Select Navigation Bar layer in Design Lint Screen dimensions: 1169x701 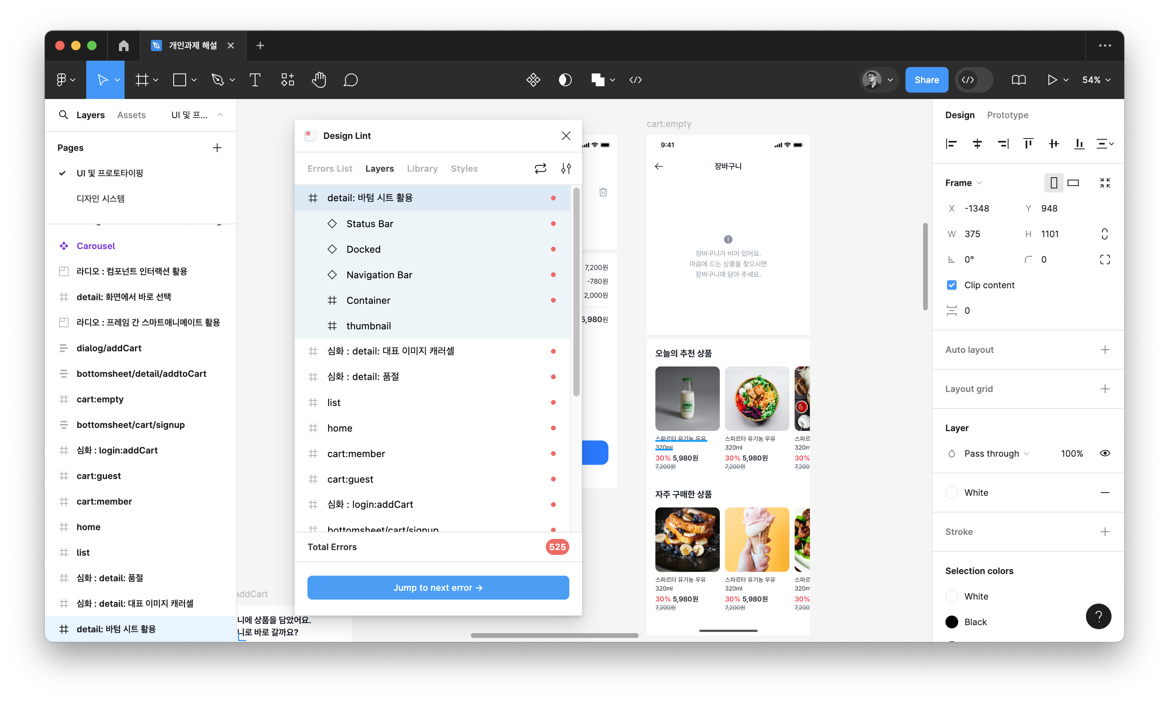pos(432,275)
